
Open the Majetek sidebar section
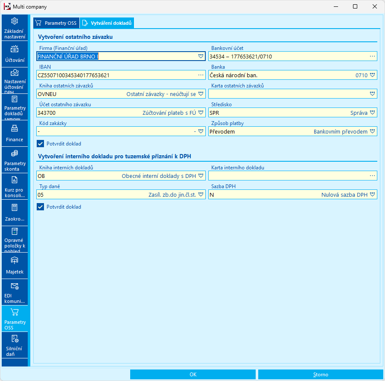point(15,266)
